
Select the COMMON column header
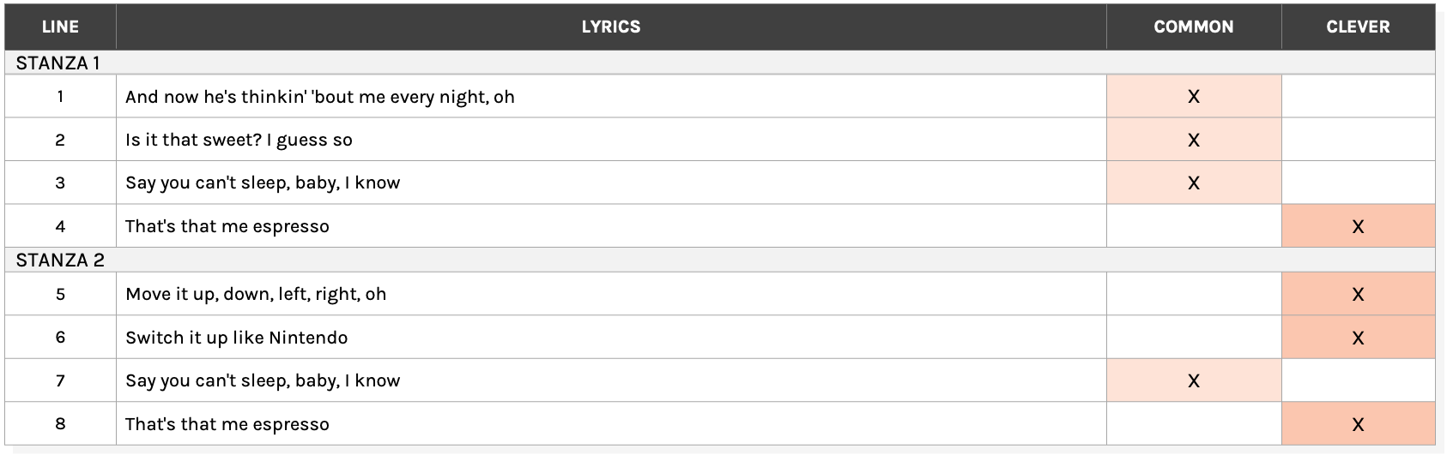[x=1193, y=27]
